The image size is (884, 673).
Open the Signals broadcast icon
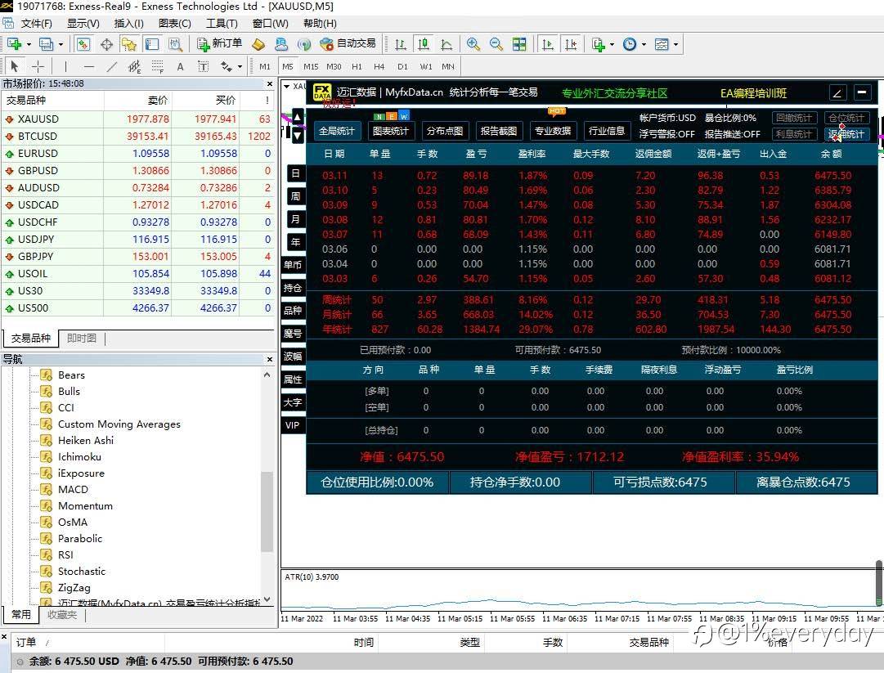[304, 44]
